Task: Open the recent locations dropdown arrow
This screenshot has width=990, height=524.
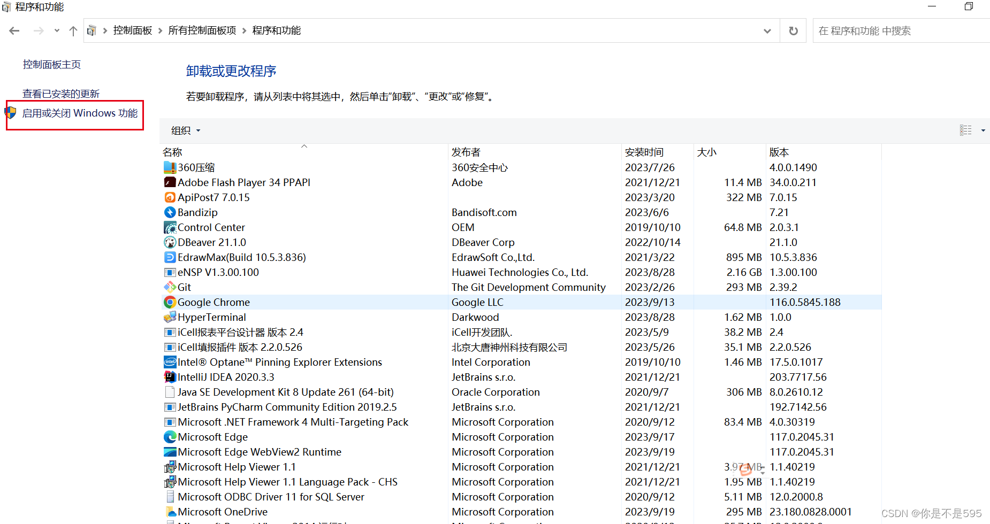Action: (57, 31)
